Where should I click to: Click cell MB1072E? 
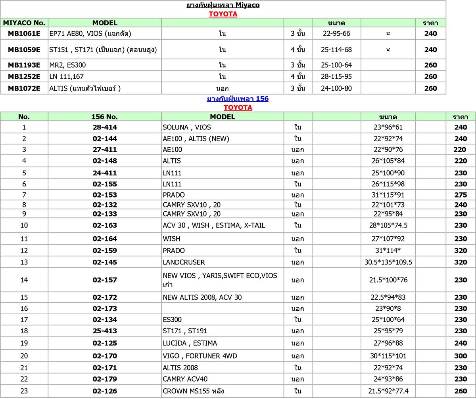24,88
